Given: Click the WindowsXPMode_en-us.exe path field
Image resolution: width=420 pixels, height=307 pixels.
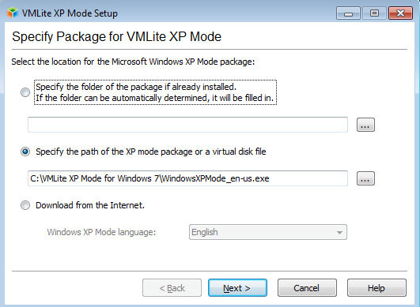Looking at the screenshot, I should pos(187,178).
